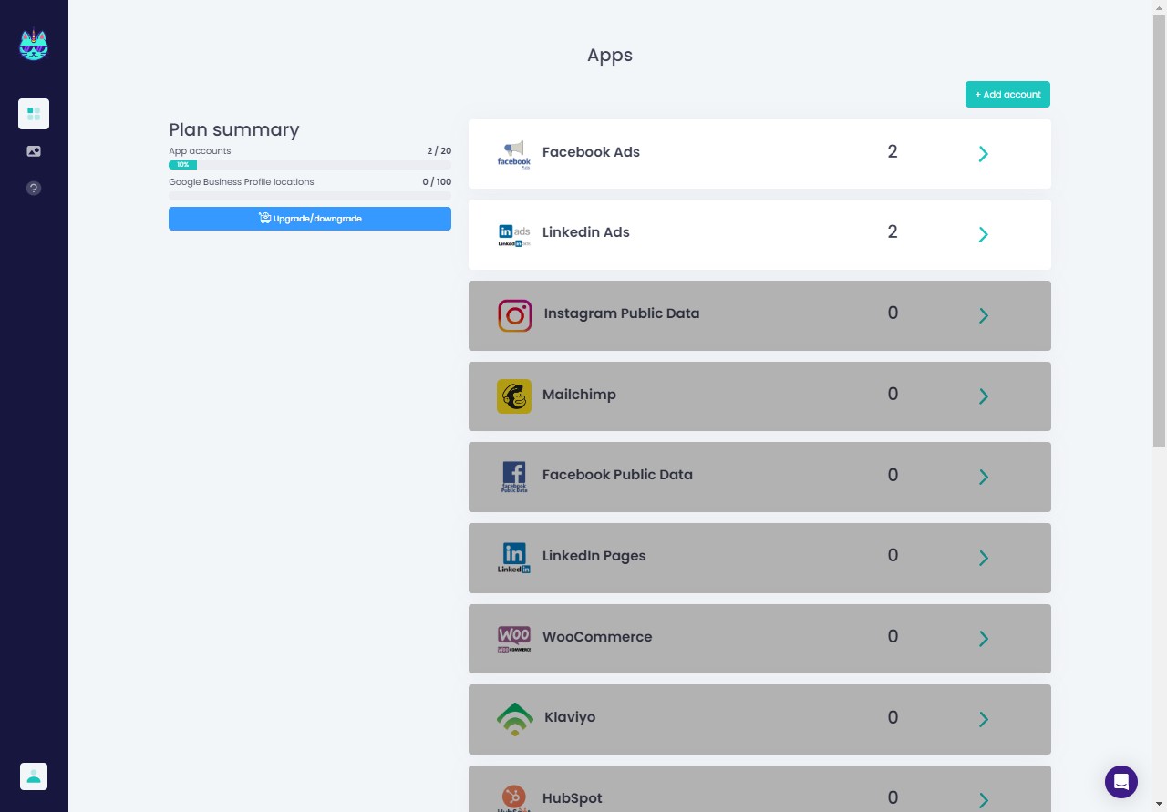
Task: Open the image gallery sidebar icon
Action: [x=34, y=151]
